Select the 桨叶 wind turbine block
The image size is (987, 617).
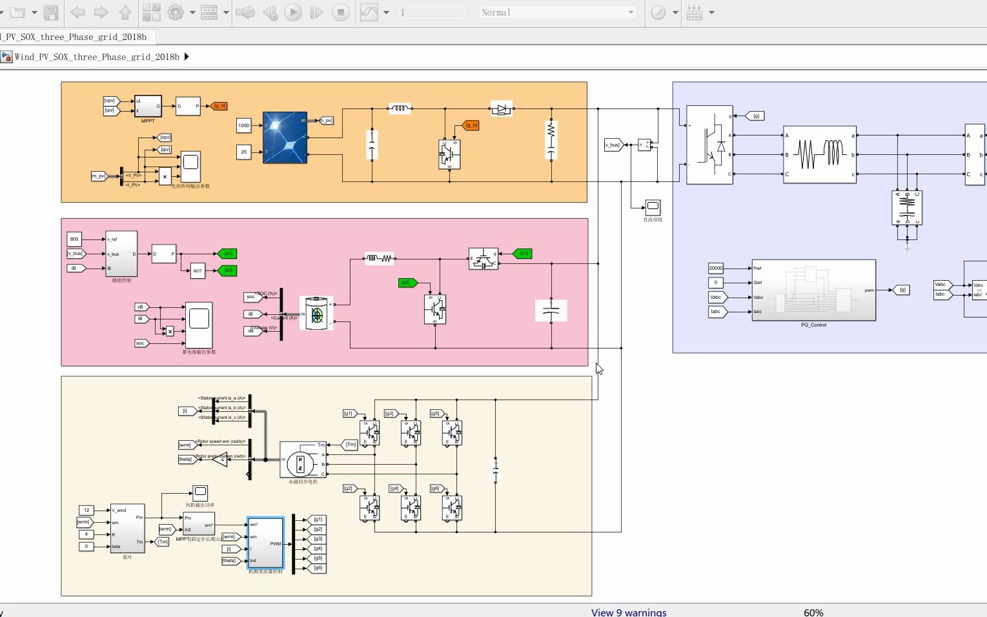tap(127, 528)
